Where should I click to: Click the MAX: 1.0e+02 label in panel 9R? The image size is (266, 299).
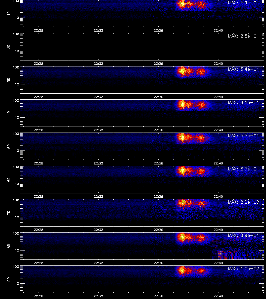click(243, 268)
